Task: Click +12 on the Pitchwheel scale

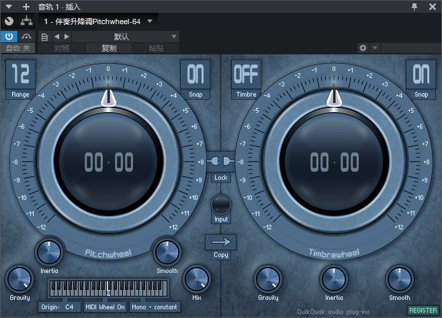Action: tap(173, 227)
